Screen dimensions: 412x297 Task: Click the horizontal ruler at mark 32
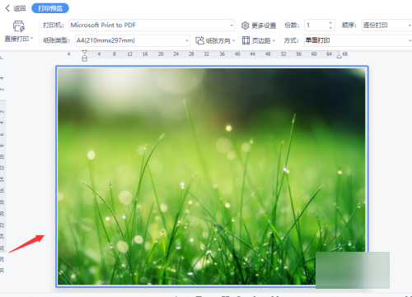click(x=206, y=54)
